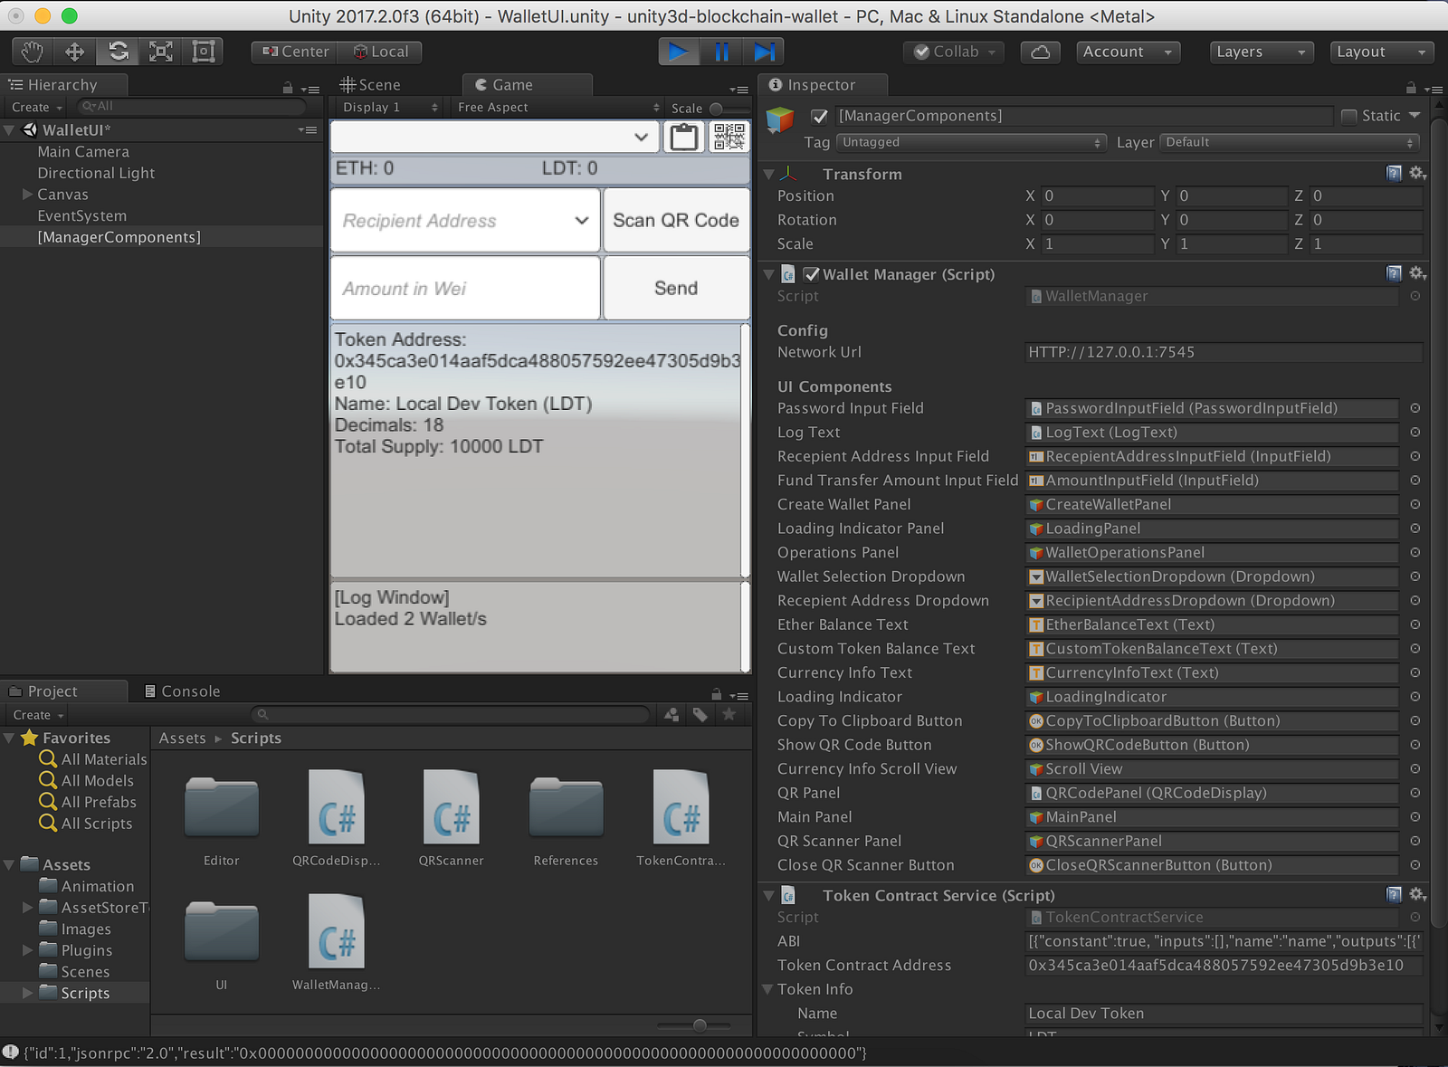Open Wallet Manager gear settings
This screenshot has height=1067, width=1448.
(1417, 273)
